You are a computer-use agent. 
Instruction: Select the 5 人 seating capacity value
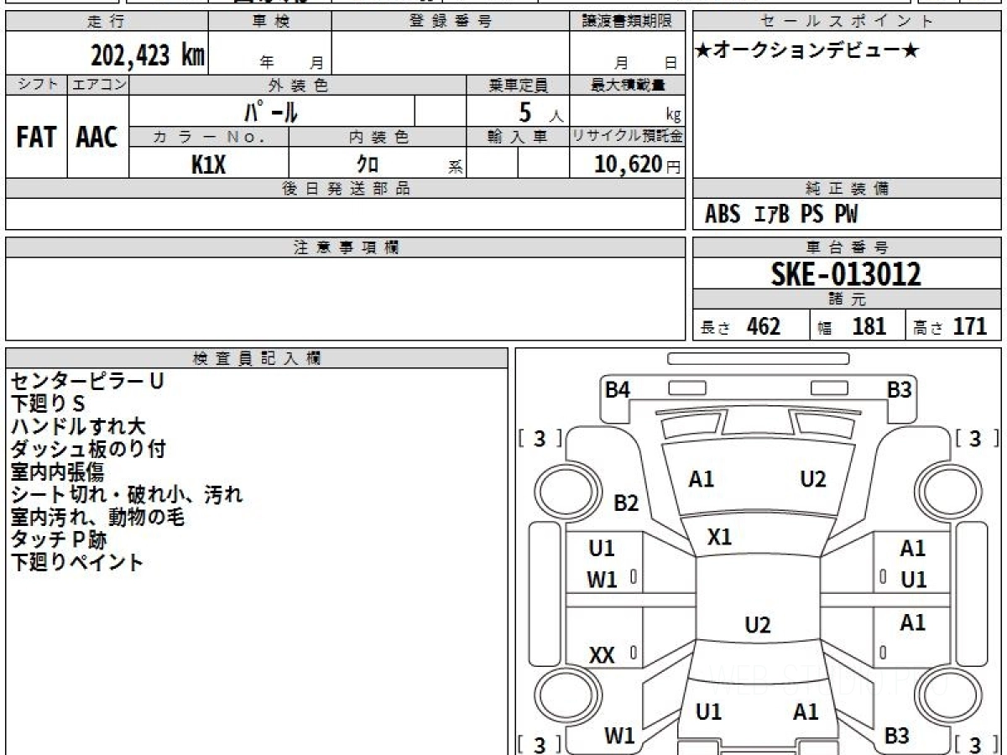click(x=540, y=112)
